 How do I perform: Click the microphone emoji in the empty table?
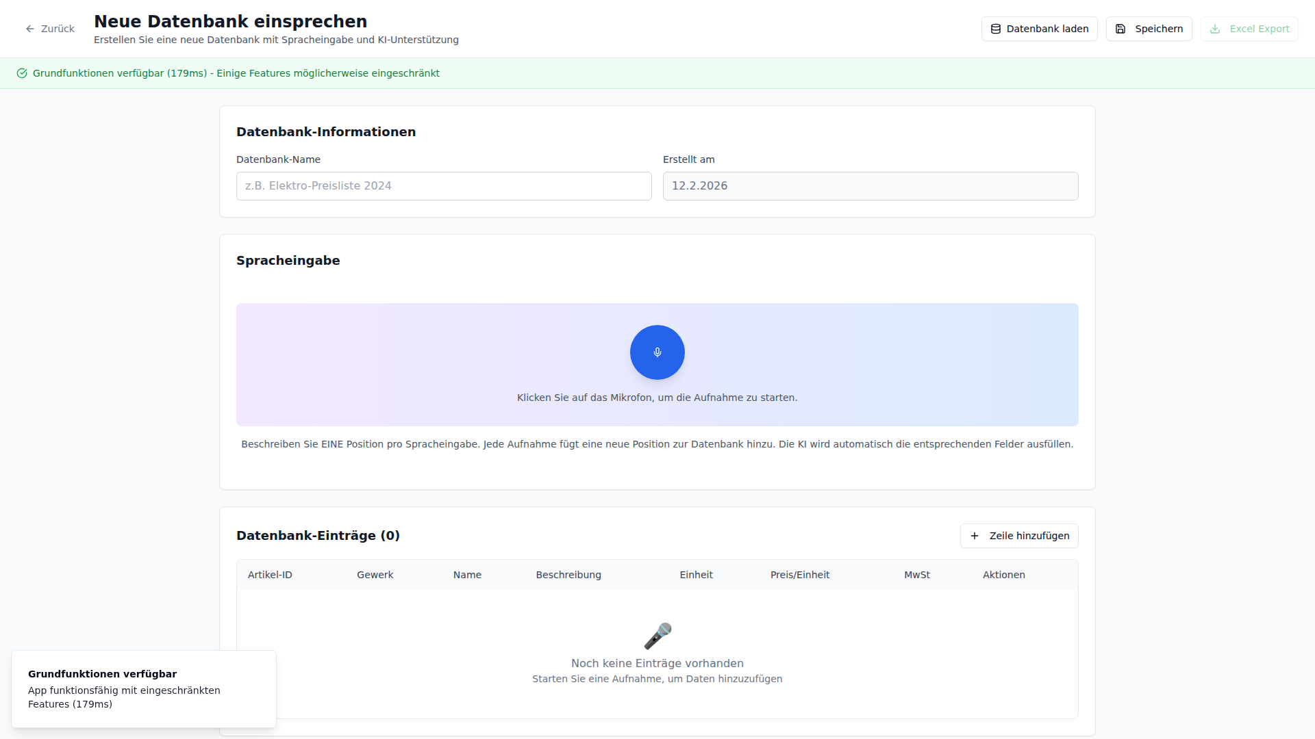(657, 636)
